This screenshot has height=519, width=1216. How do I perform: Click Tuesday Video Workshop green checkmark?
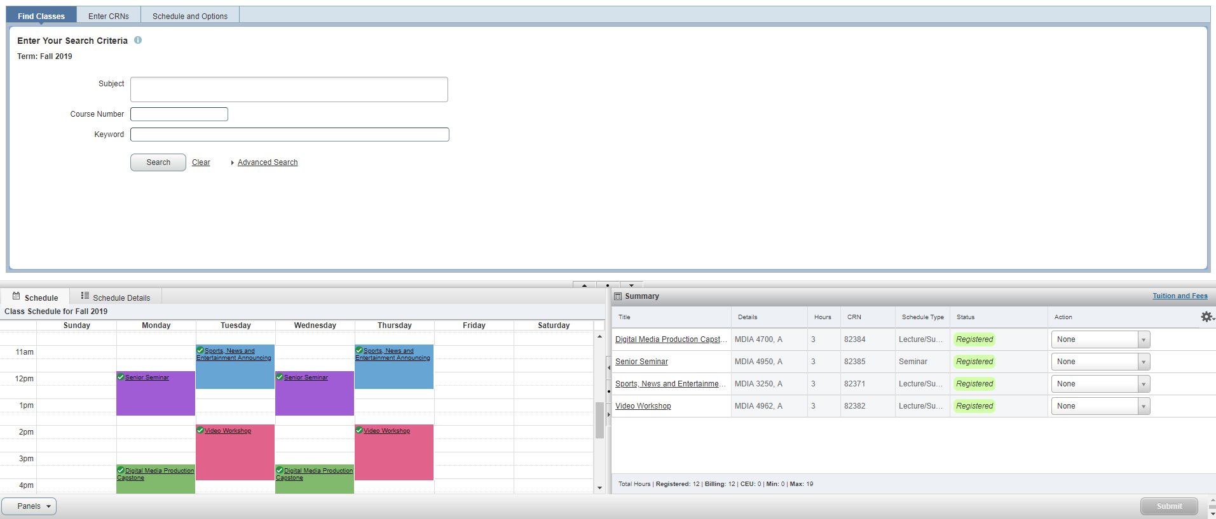coord(200,430)
